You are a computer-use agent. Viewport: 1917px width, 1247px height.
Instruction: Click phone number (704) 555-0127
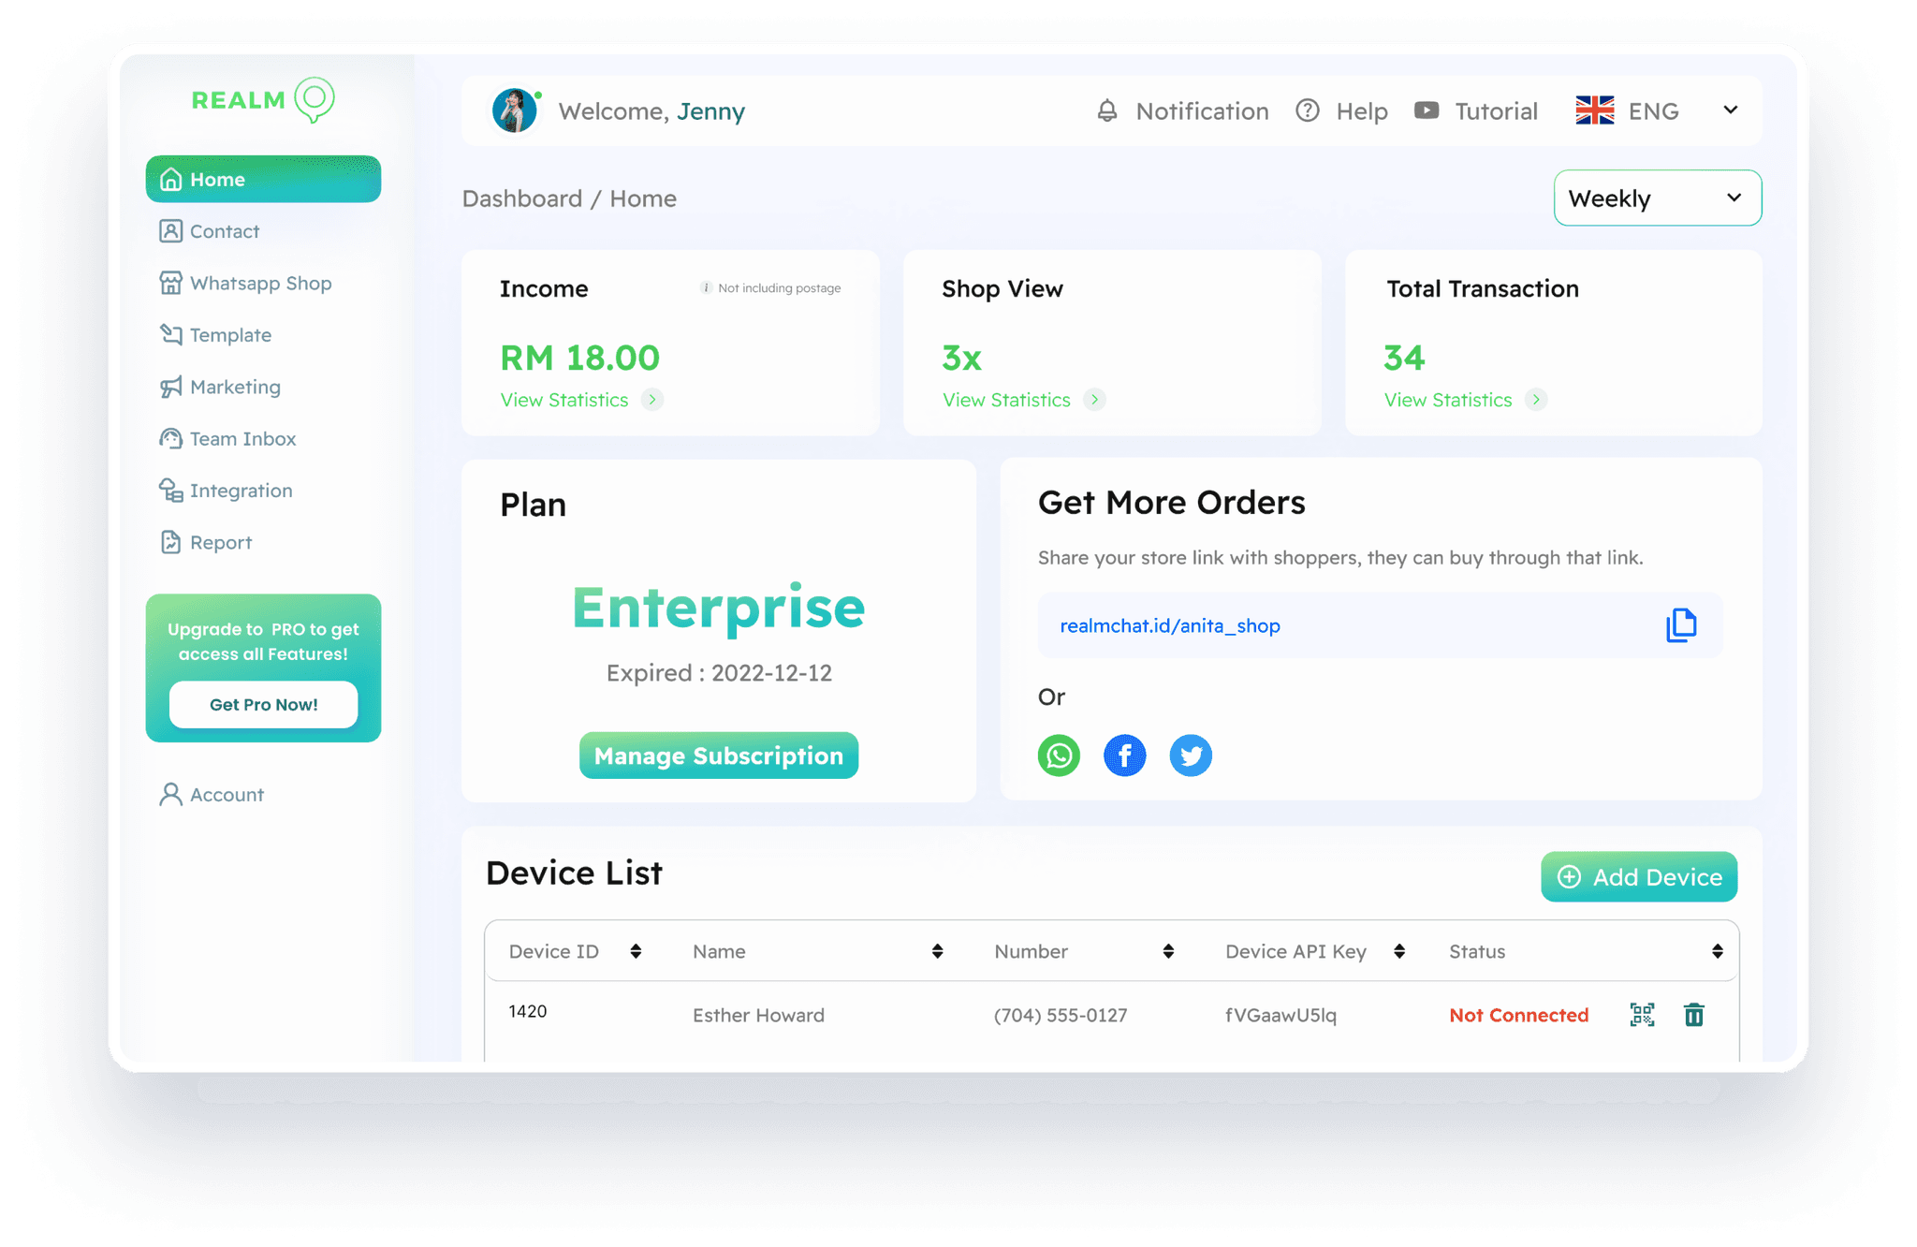(1061, 1015)
